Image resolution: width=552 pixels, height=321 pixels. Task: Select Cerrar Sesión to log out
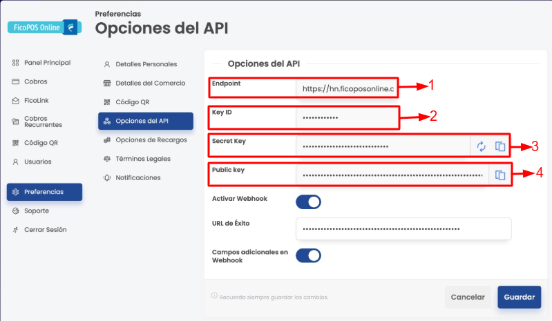coord(44,230)
